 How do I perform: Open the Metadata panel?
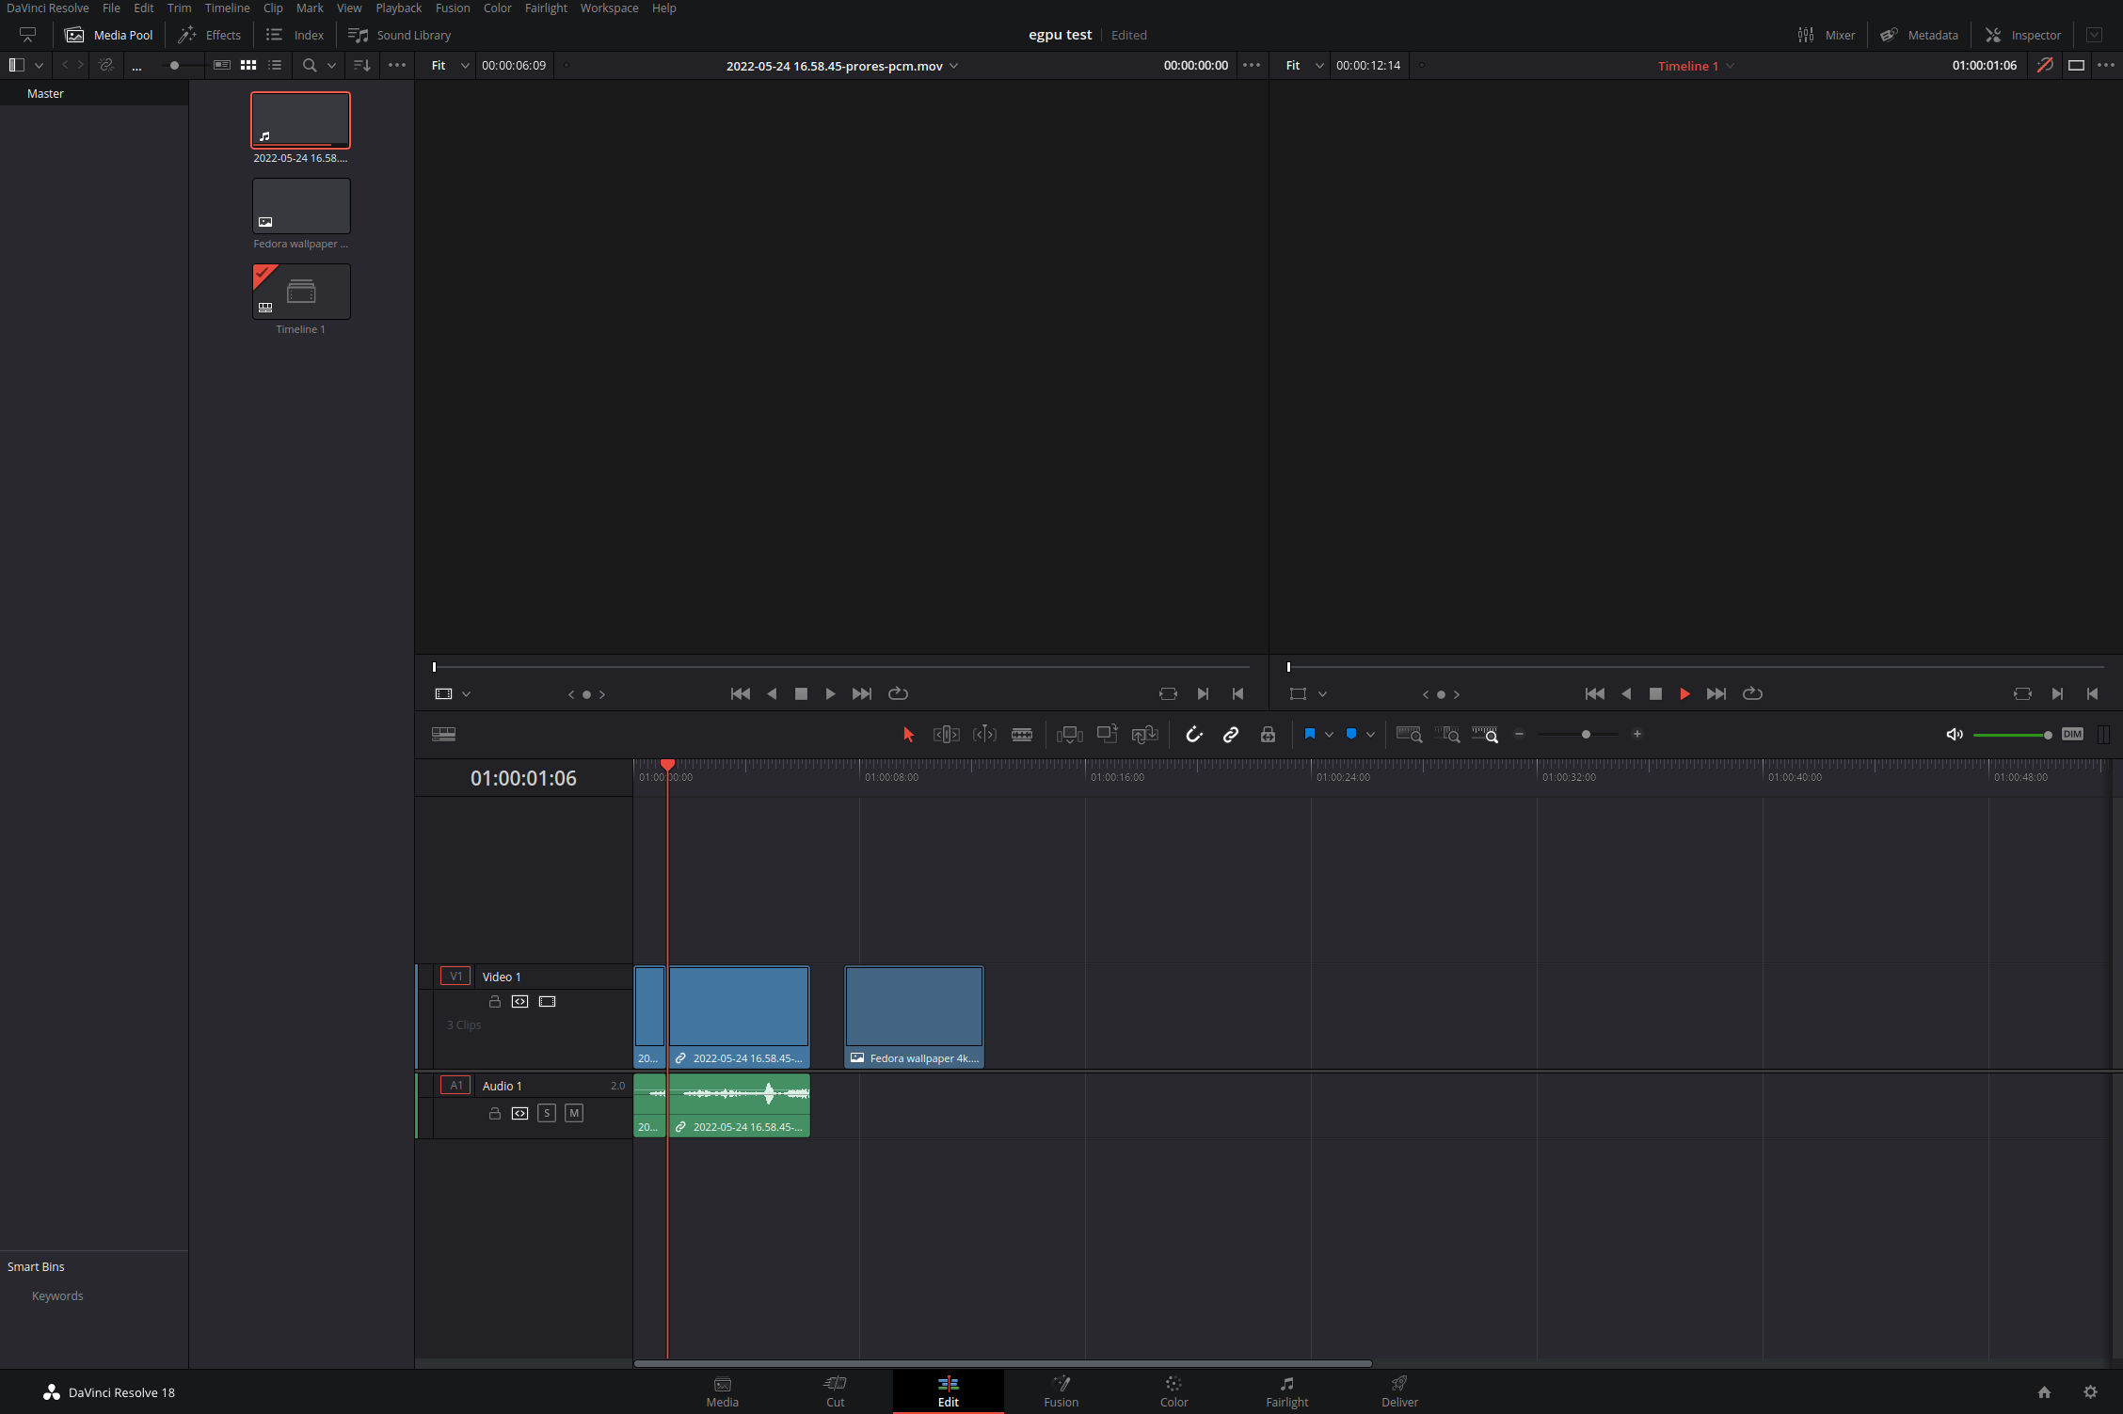1919,35
